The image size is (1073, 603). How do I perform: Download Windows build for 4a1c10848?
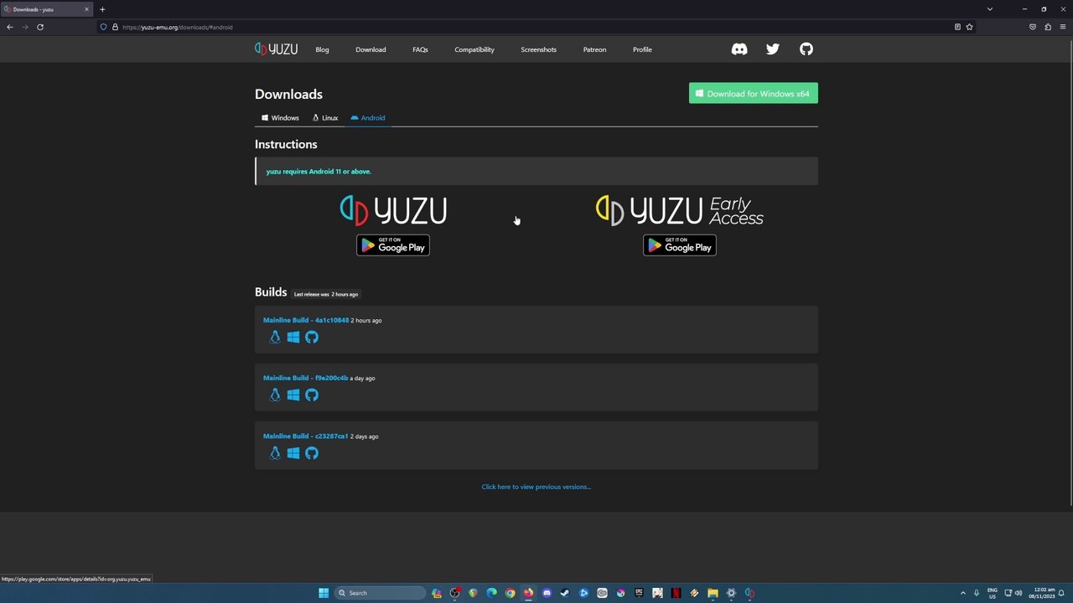pyautogui.click(x=293, y=338)
